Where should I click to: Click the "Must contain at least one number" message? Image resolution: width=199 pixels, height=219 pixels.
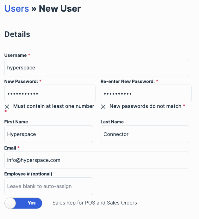click(x=53, y=106)
